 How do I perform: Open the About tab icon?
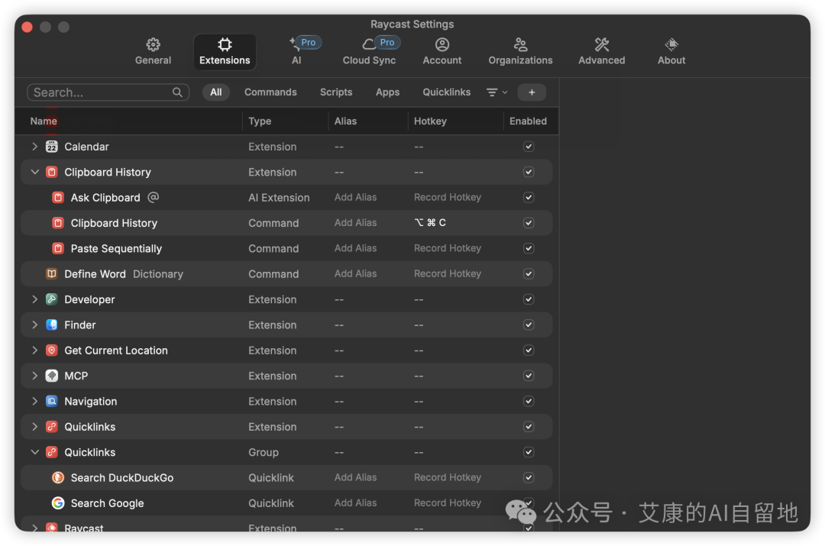click(x=671, y=44)
